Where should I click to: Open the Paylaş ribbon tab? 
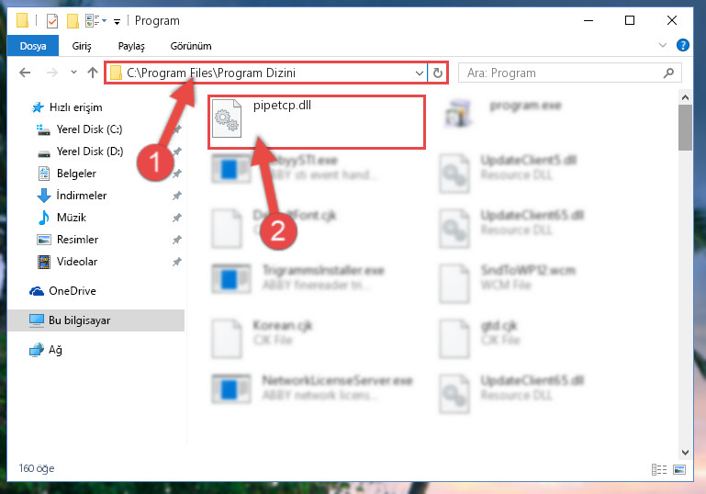(131, 46)
